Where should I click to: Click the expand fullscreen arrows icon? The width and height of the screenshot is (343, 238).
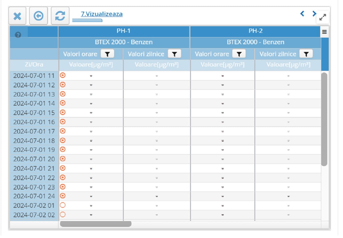323,17
